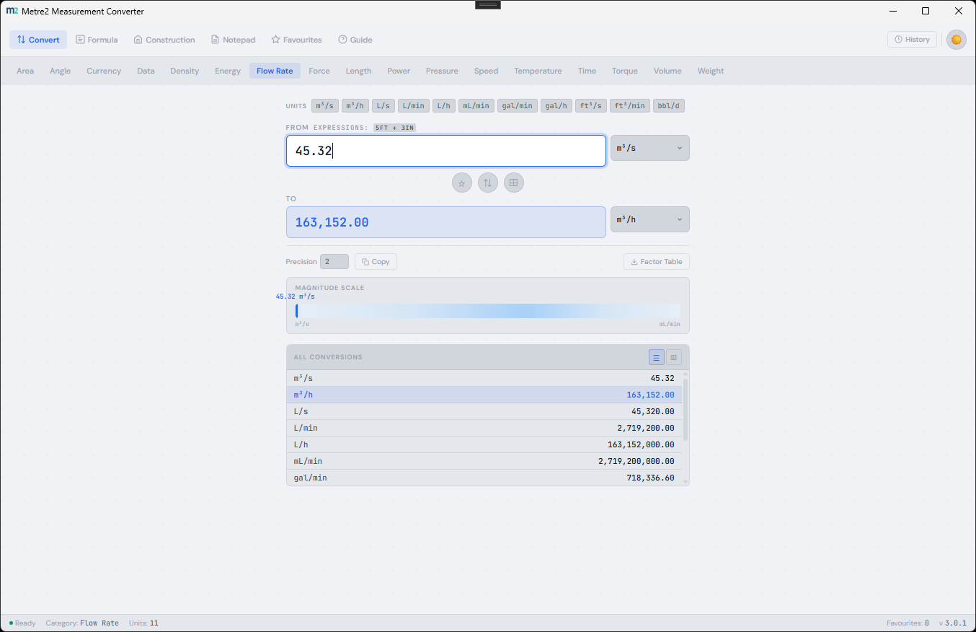Click the favourite star icon button

462,183
